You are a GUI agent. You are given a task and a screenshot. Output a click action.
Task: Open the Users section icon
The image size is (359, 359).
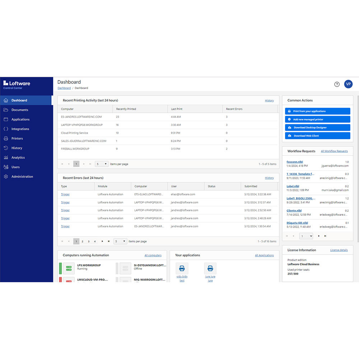[x=7, y=167]
